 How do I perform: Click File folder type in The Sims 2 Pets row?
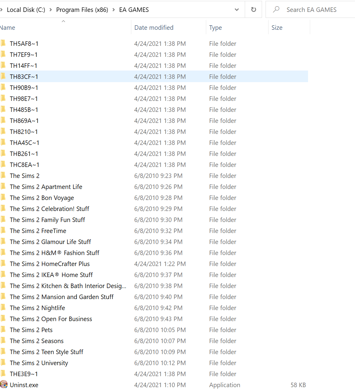pos(223,330)
